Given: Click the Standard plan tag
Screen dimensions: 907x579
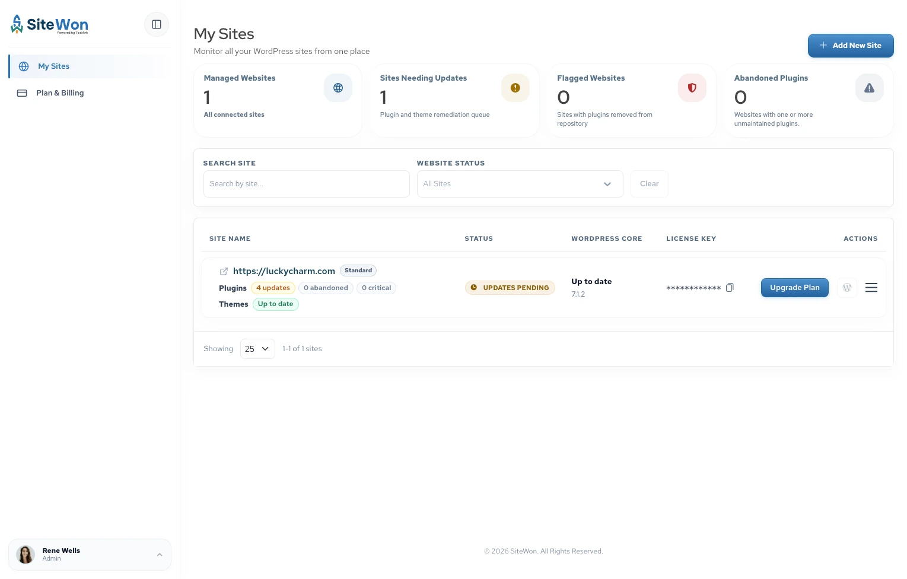Looking at the screenshot, I should (x=358, y=271).
